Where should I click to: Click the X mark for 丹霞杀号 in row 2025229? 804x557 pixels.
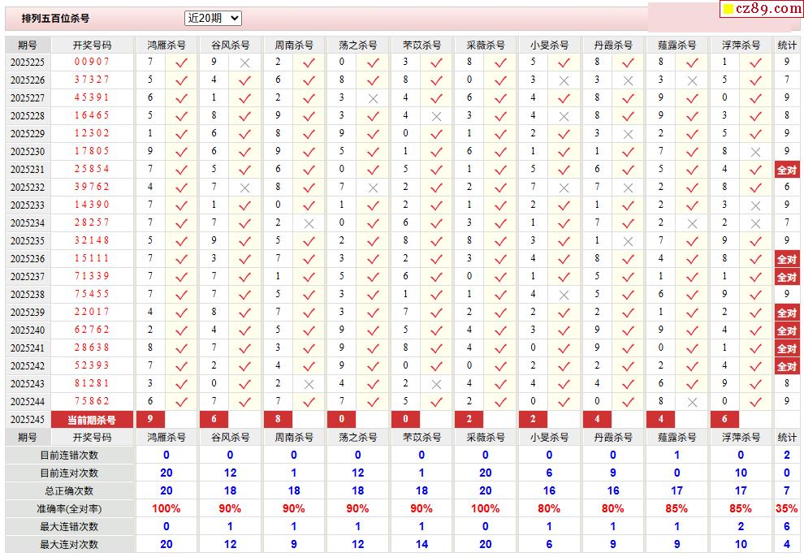pyautogui.click(x=628, y=134)
